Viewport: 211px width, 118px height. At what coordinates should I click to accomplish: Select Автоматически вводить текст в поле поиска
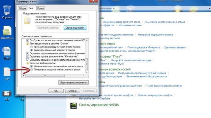(31, 47)
